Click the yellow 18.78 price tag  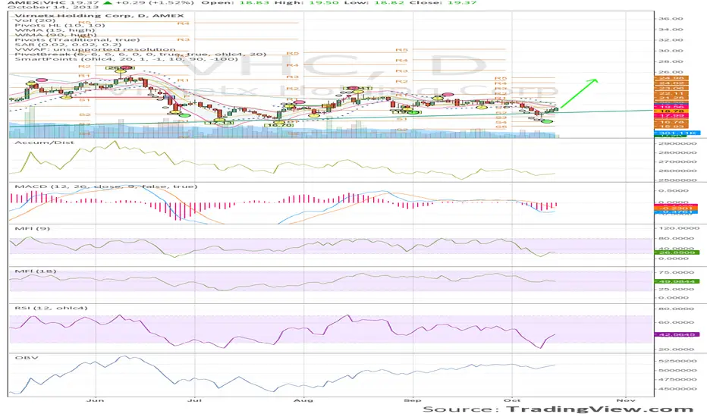[671, 111]
